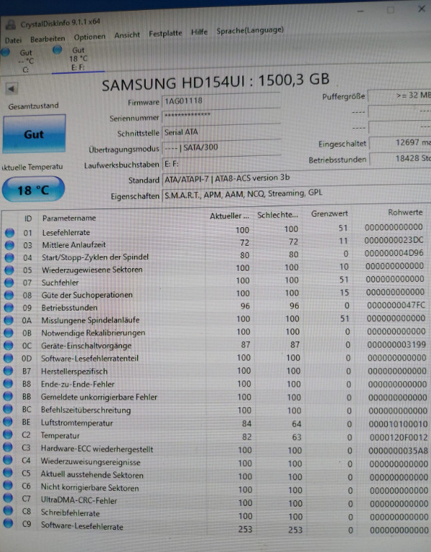Click status icon for C2 Temperatur row
The image size is (431, 552).
pyautogui.click(x=8, y=434)
